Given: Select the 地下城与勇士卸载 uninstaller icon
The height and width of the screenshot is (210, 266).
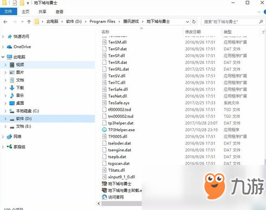Looking at the screenshot, I should pyautogui.click(x=104, y=190).
